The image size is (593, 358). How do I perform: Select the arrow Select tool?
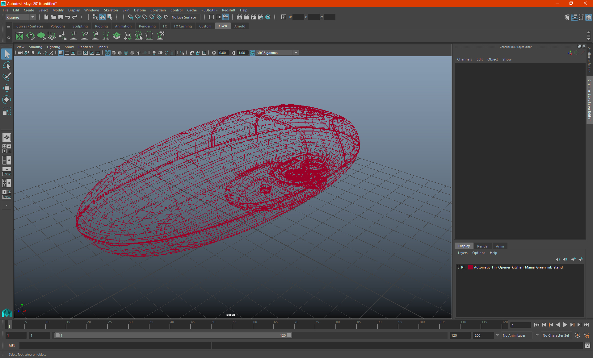(x=7, y=54)
